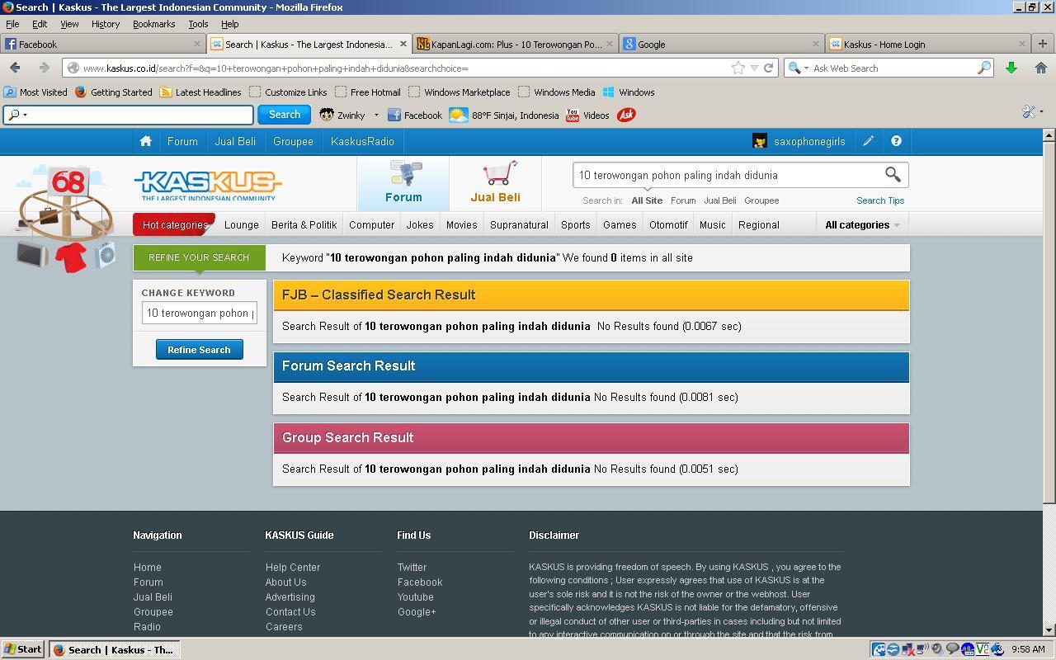
Task: Open the Bookmarks menu
Action: (153, 24)
